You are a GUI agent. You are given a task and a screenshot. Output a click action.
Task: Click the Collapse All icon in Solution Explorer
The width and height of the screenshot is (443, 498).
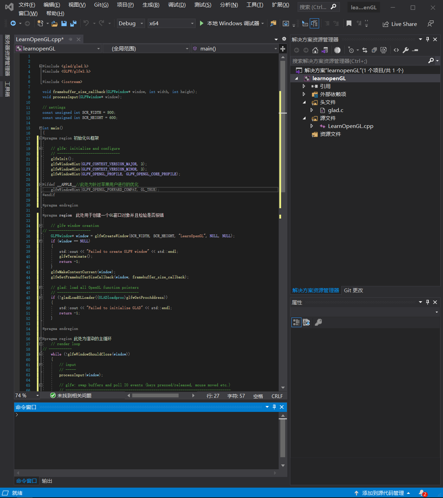pos(374,50)
